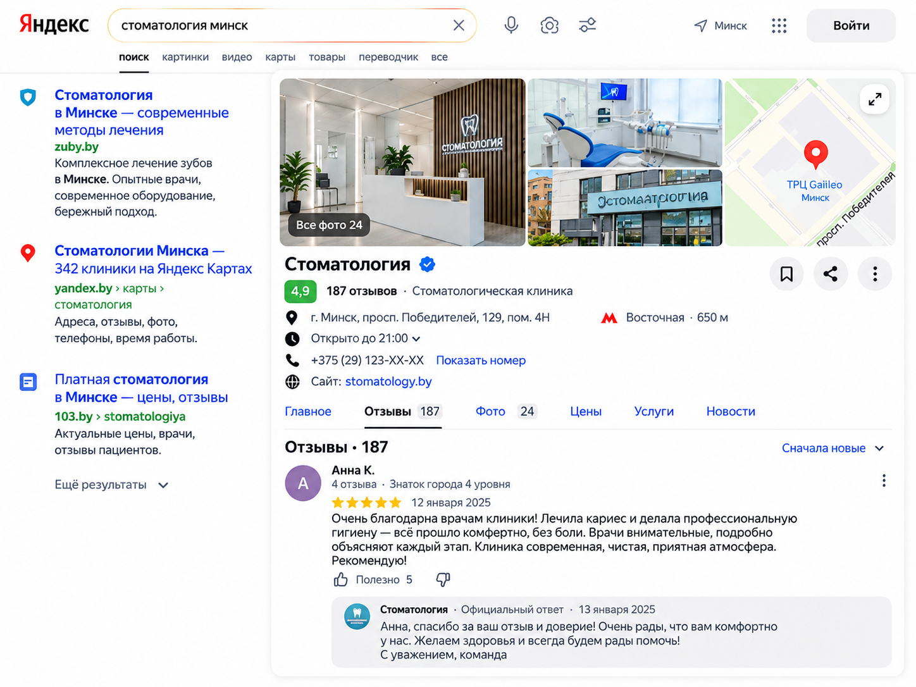Switch to the переводчик tab
Image resolution: width=916 pixels, height=687 pixels.
pyautogui.click(x=388, y=57)
